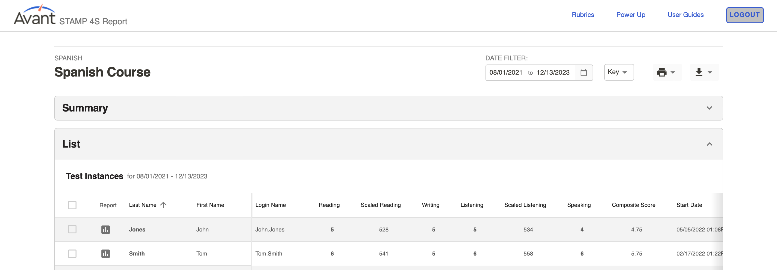The image size is (777, 270).
Task: Open report chart icon for Jones
Action: tap(105, 230)
